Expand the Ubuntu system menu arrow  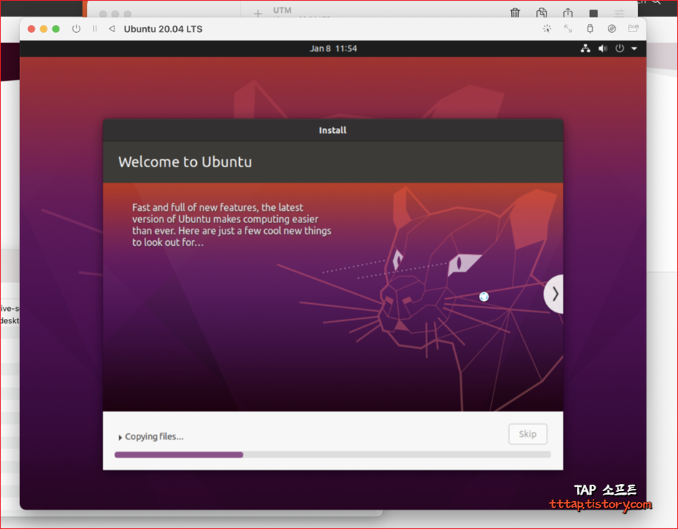[634, 49]
